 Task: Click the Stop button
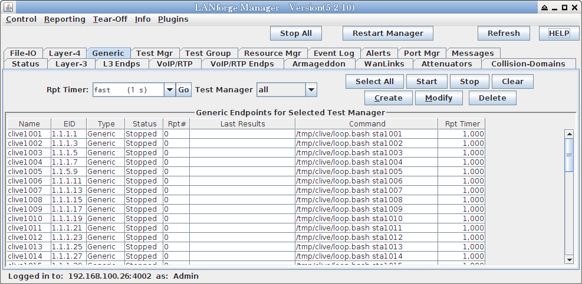(469, 82)
